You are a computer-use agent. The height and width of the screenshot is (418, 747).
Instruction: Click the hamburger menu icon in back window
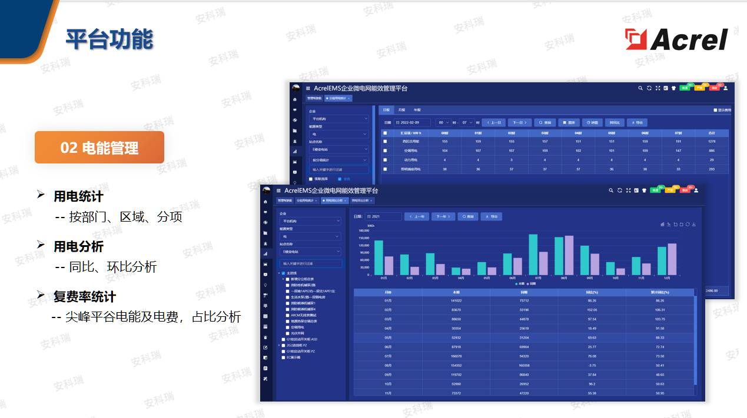(x=308, y=88)
